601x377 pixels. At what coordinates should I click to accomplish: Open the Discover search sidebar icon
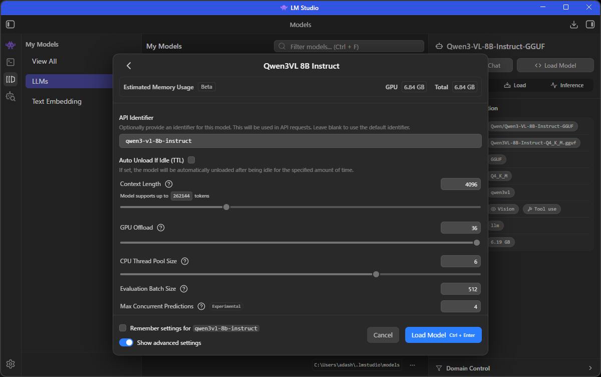click(11, 96)
